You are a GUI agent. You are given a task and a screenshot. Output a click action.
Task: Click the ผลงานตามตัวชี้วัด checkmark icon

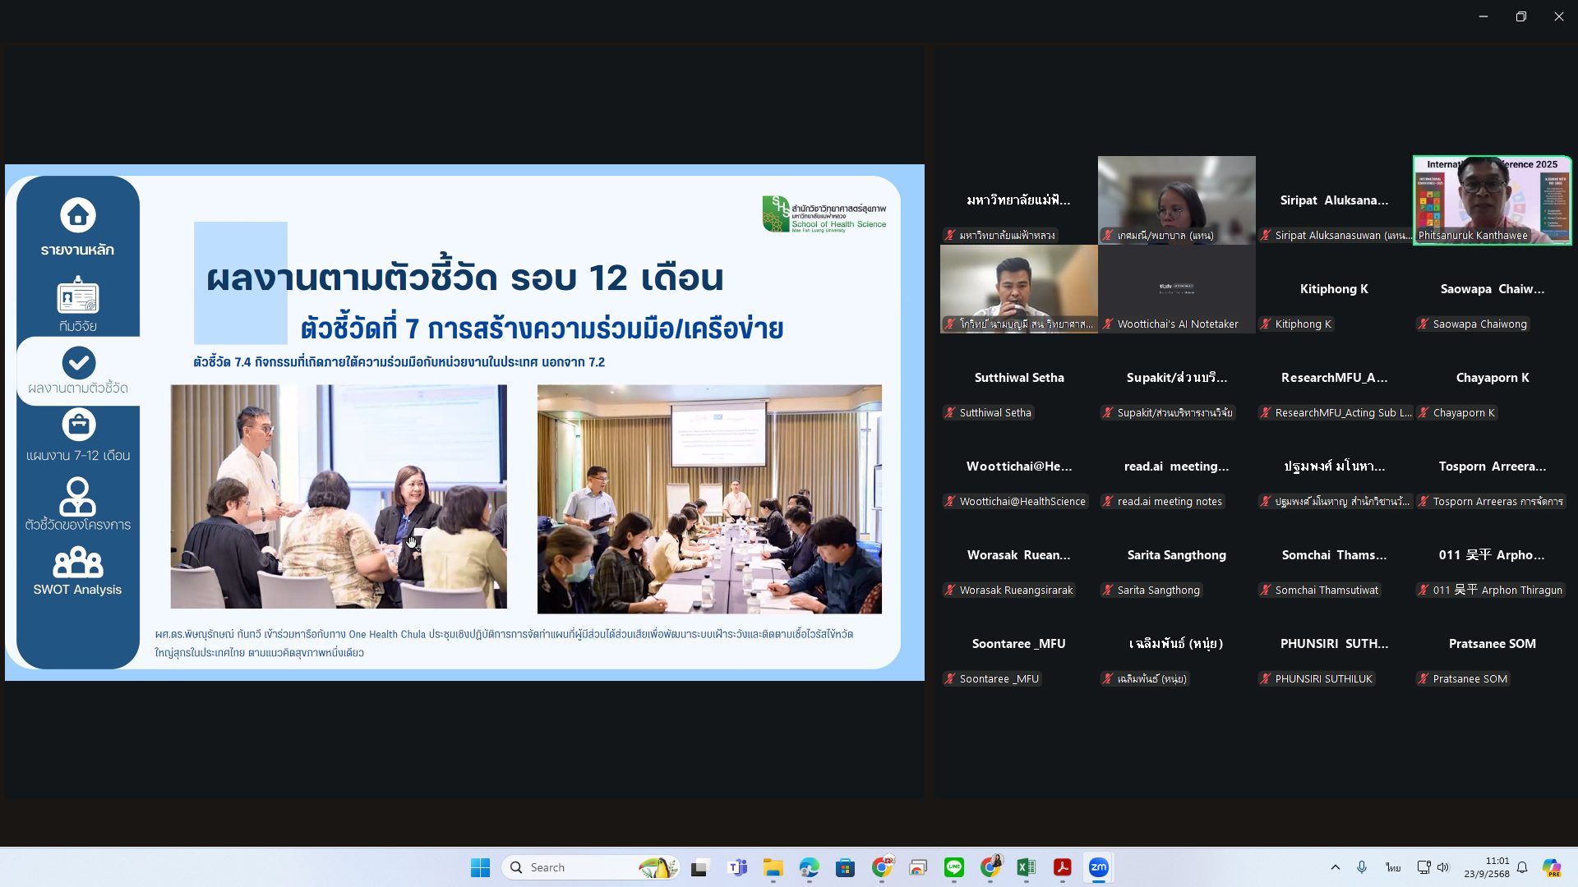pyautogui.click(x=78, y=362)
